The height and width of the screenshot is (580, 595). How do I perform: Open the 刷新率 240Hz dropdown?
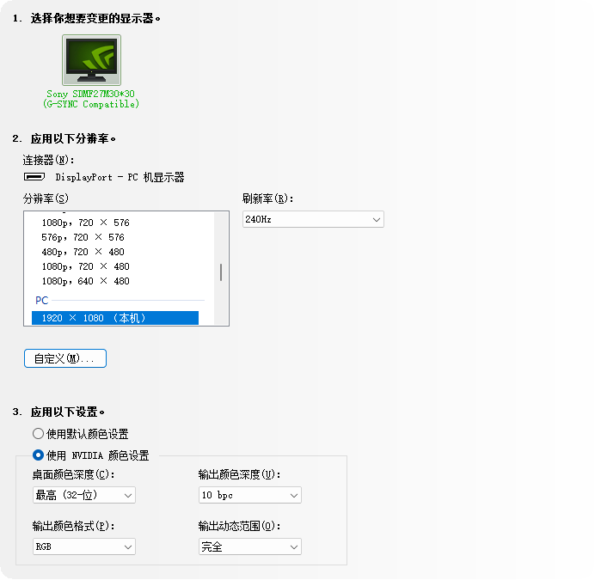(x=313, y=219)
